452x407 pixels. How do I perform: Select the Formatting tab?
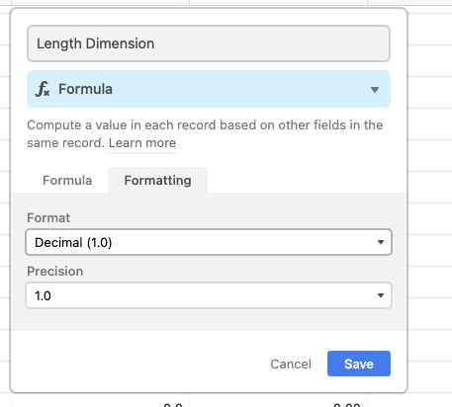pyautogui.click(x=157, y=181)
